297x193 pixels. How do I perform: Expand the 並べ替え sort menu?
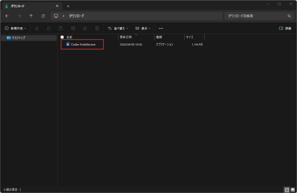118,28
